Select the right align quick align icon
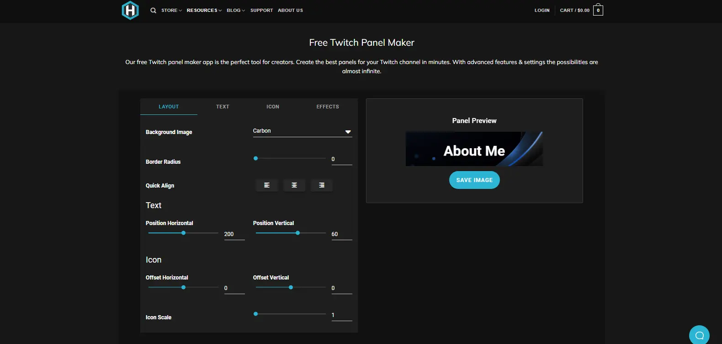 tap(322, 185)
